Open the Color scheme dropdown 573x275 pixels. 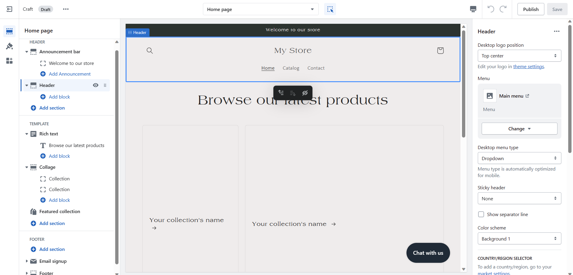[519, 238]
